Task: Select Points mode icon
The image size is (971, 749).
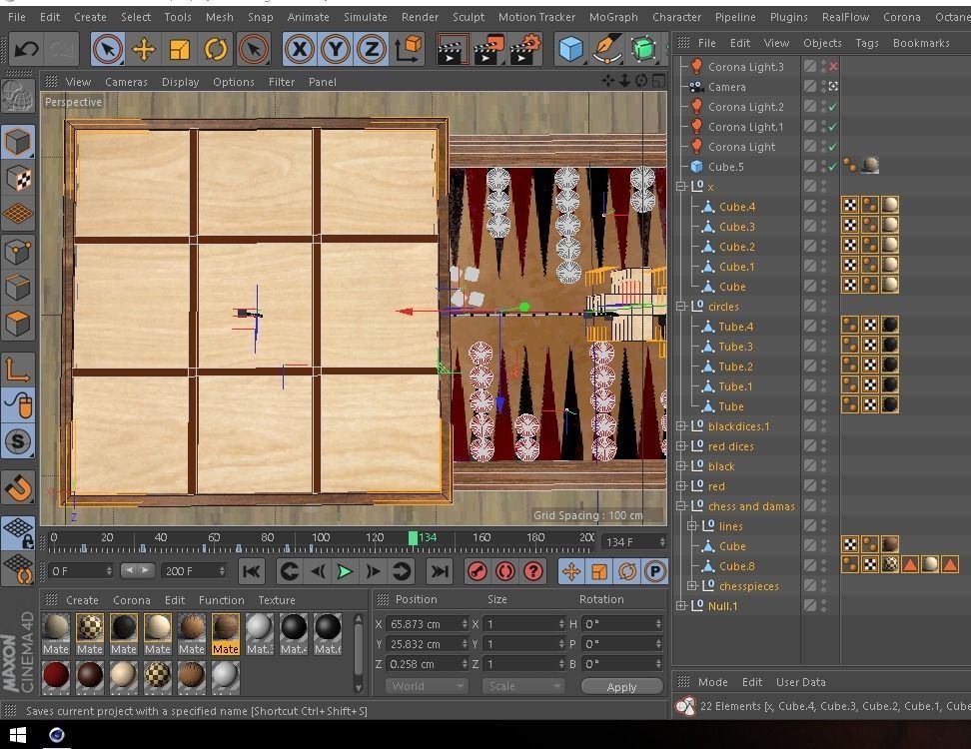Action: [x=18, y=252]
